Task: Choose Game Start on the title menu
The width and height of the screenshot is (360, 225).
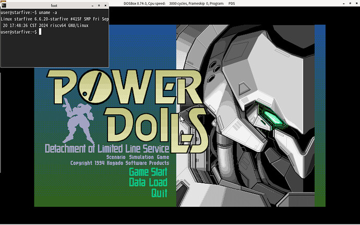Action: pyautogui.click(x=148, y=172)
